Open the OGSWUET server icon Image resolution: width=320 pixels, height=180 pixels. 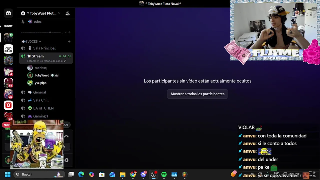[x=8, y=26]
